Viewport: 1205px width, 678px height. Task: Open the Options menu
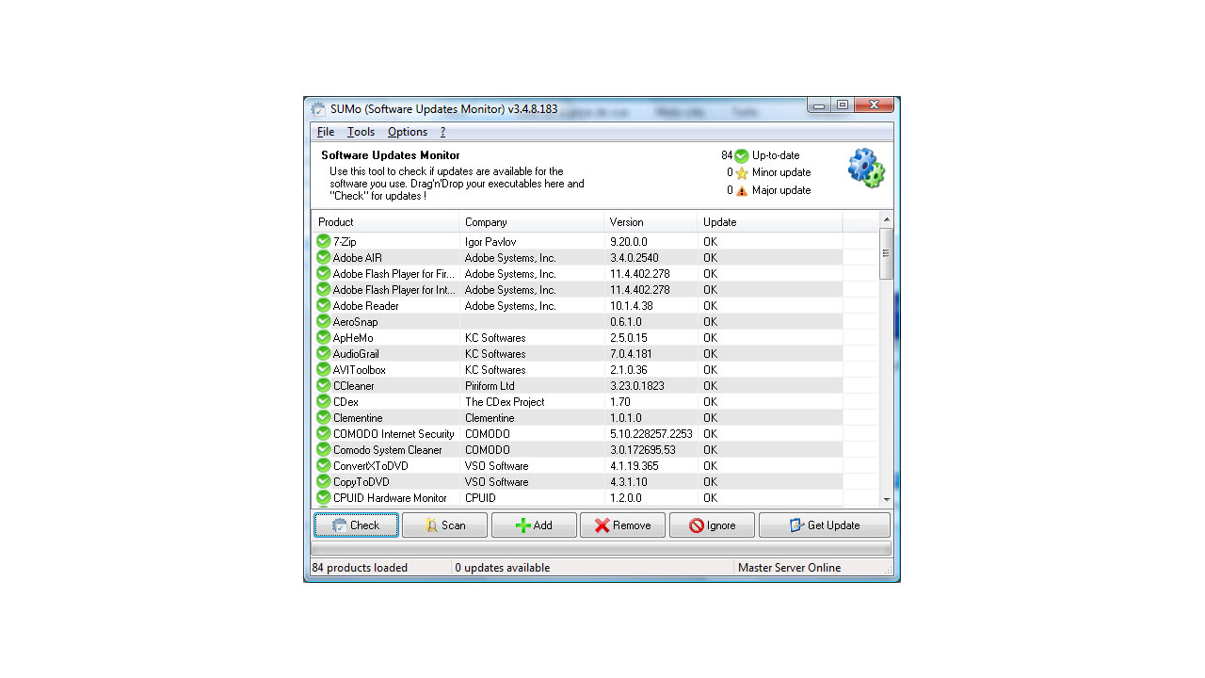pyautogui.click(x=408, y=132)
